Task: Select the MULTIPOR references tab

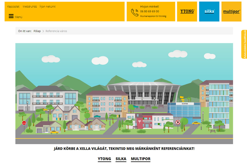Action: click(x=141, y=159)
